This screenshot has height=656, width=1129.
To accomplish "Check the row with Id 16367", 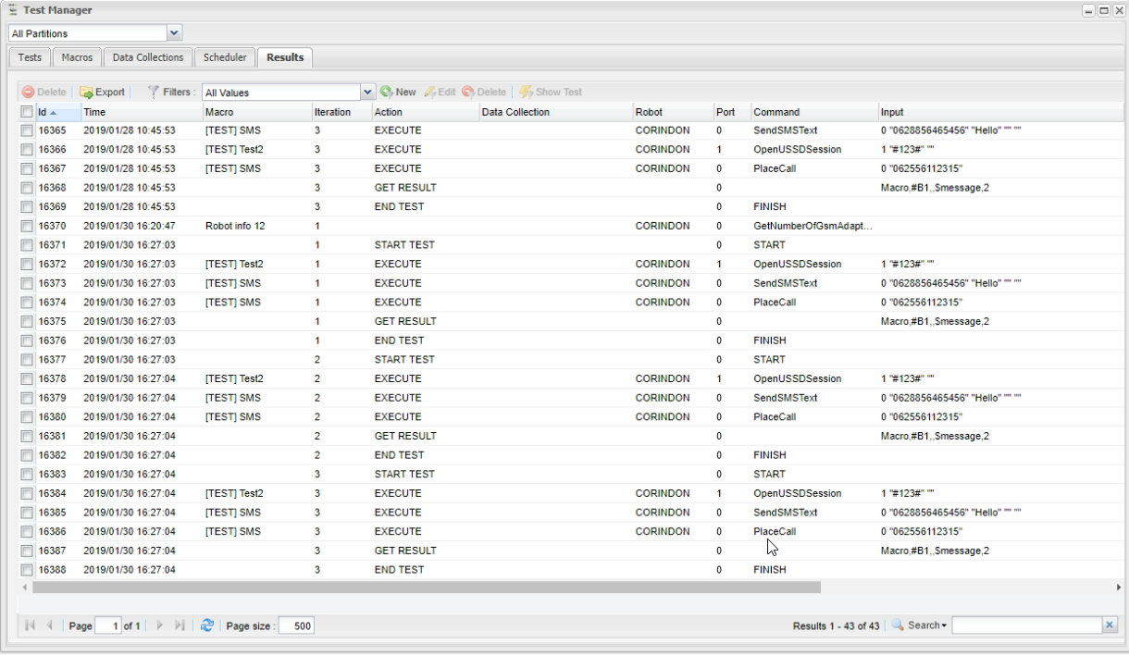I will coord(28,168).
